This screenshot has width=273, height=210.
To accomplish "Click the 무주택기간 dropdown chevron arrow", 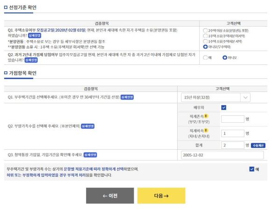I will [245, 98].
